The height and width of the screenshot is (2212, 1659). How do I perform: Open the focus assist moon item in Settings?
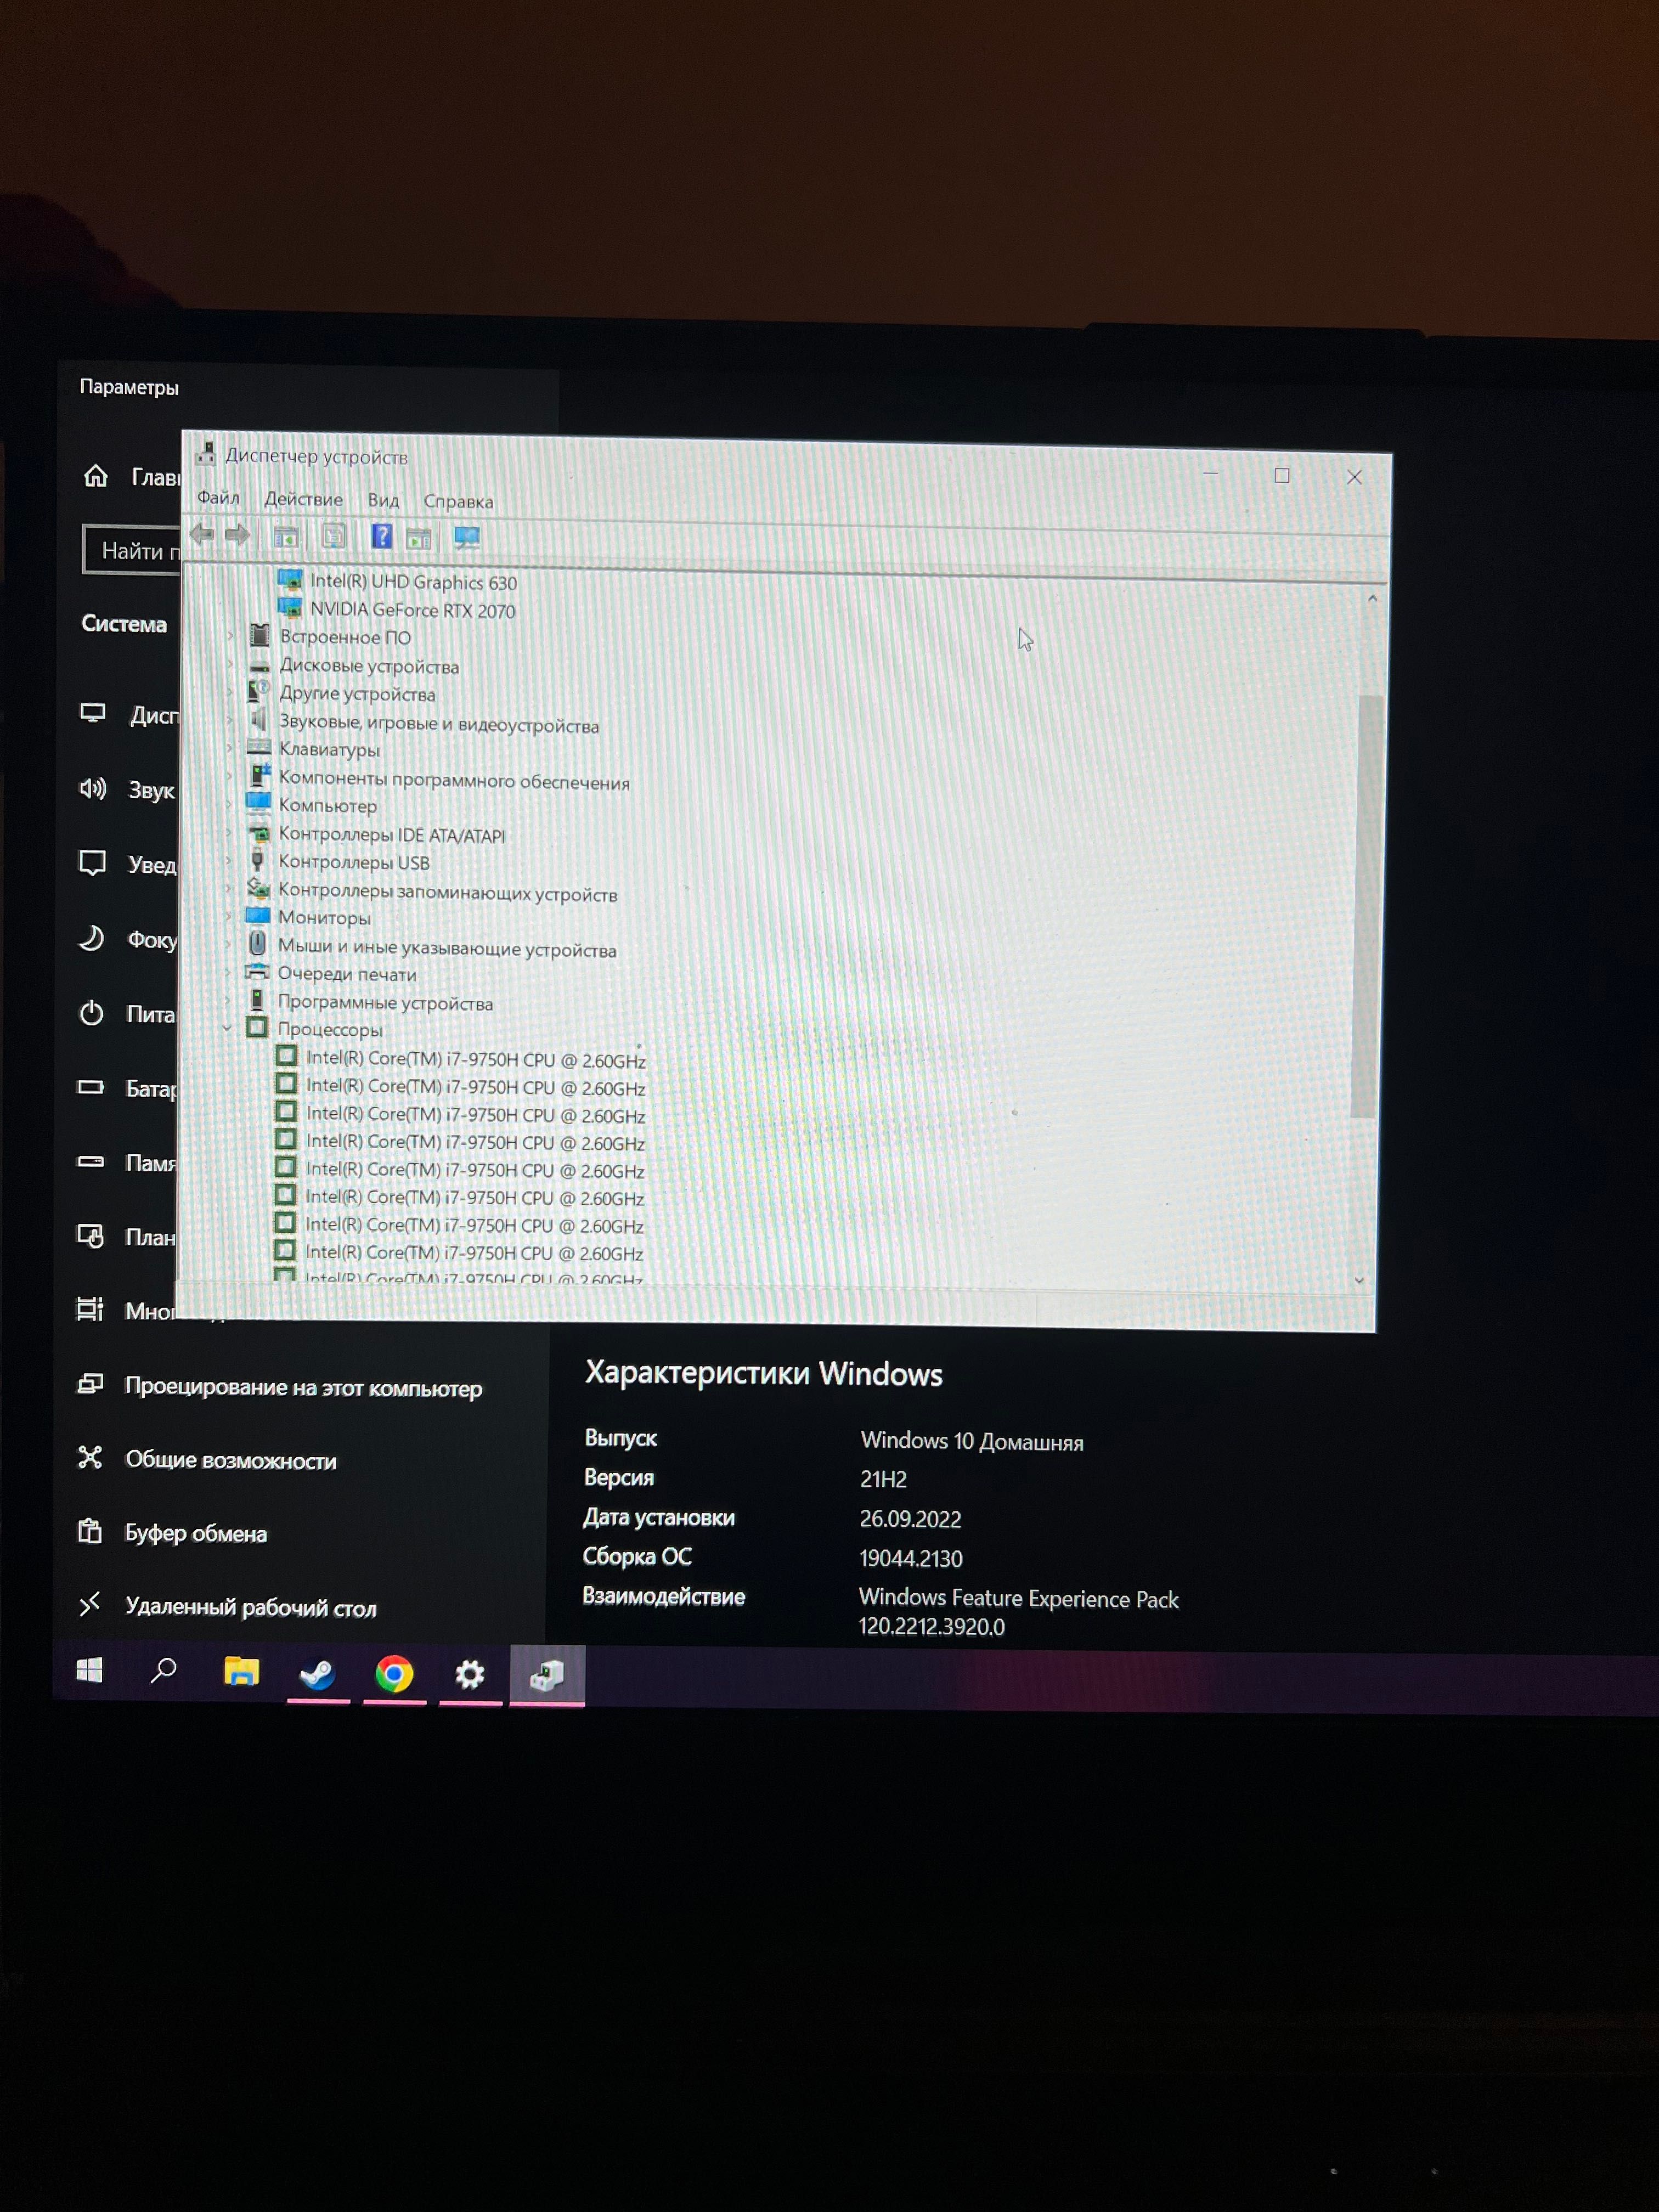[128, 939]
